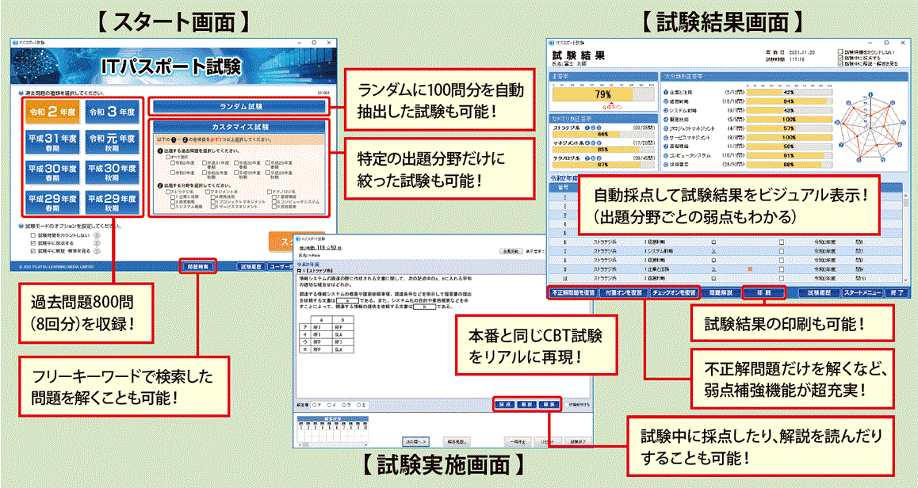Uncheck 試験中に採点する in the start window

tap(33, 243)
